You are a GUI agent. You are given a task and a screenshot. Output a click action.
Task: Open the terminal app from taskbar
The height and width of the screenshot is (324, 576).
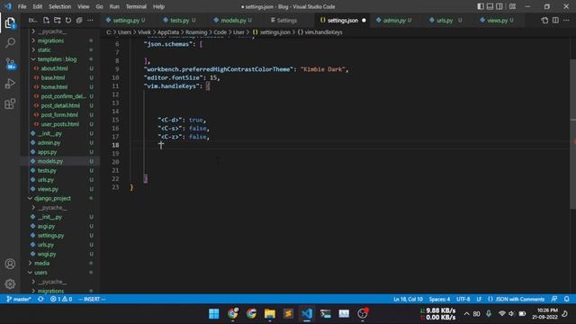(325, 314)
